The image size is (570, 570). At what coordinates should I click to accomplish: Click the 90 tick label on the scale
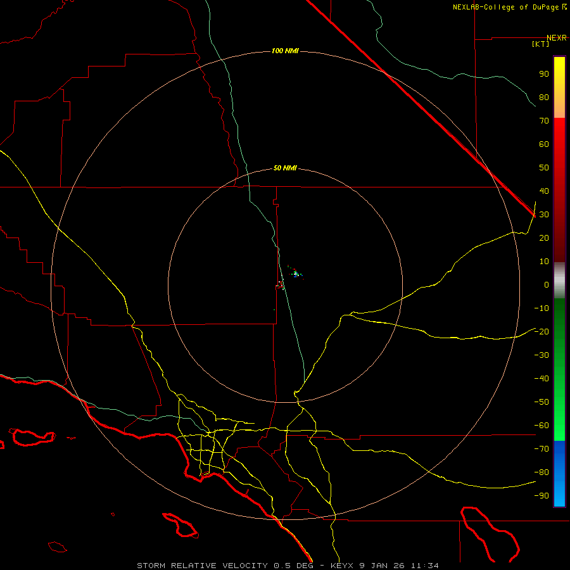pyautogui.click(x=544, y=74)
